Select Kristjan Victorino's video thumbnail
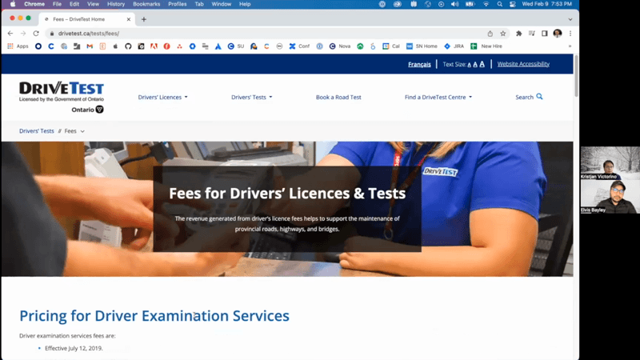 [x=610, y=163]
